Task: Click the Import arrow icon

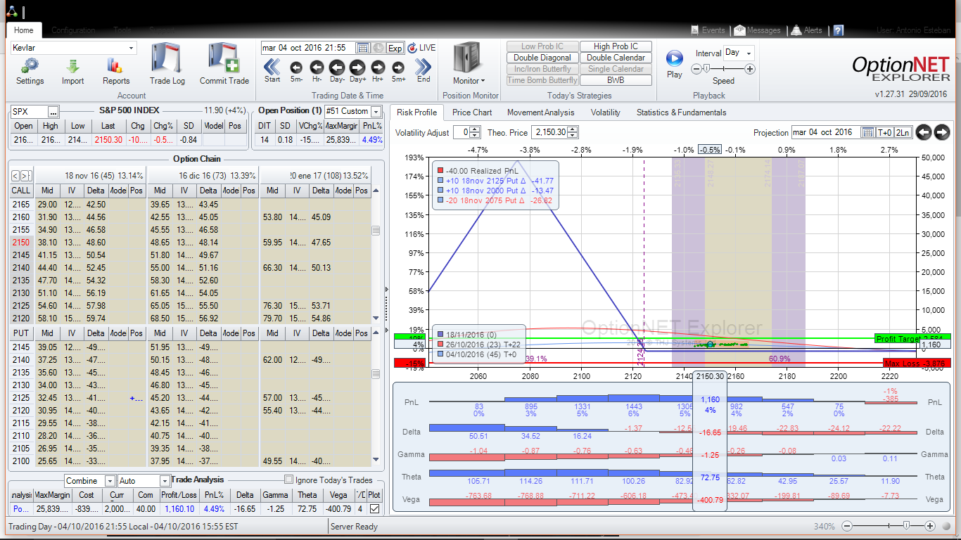Action: pyautogui.click(x=72, y=66)
